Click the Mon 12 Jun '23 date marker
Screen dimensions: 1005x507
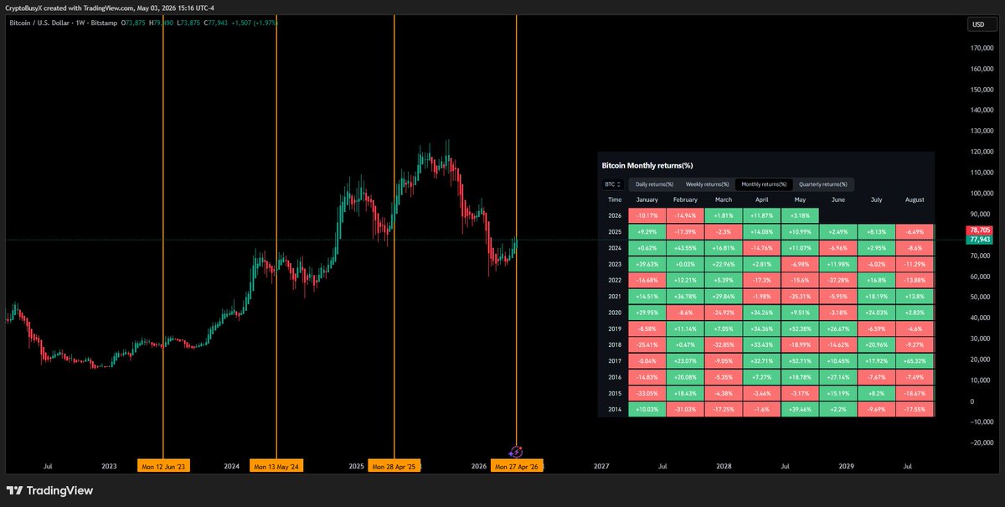click(x=163, y=466)
